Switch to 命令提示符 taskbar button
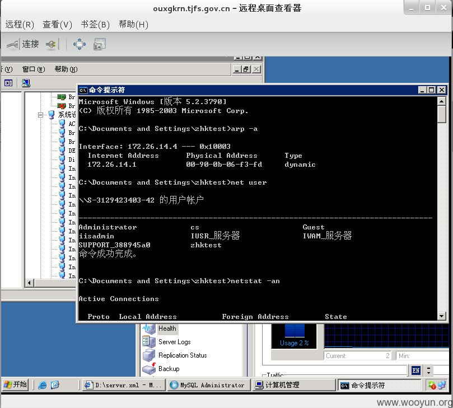This screenshot has height=408, width=453. click(379, 385)
